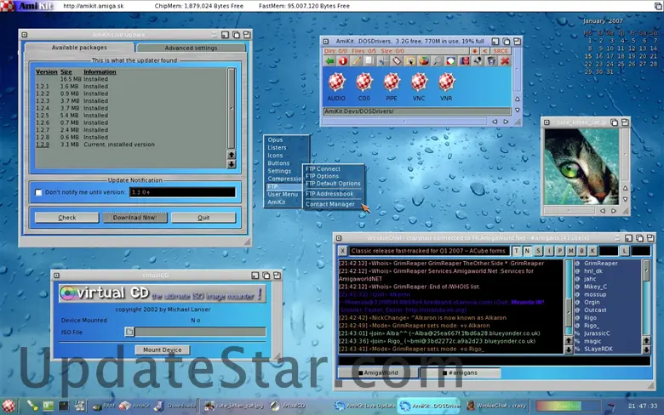Toggle the I mode button in WookieChat
This screenshot has width=664, height=415.
[549, 251]
